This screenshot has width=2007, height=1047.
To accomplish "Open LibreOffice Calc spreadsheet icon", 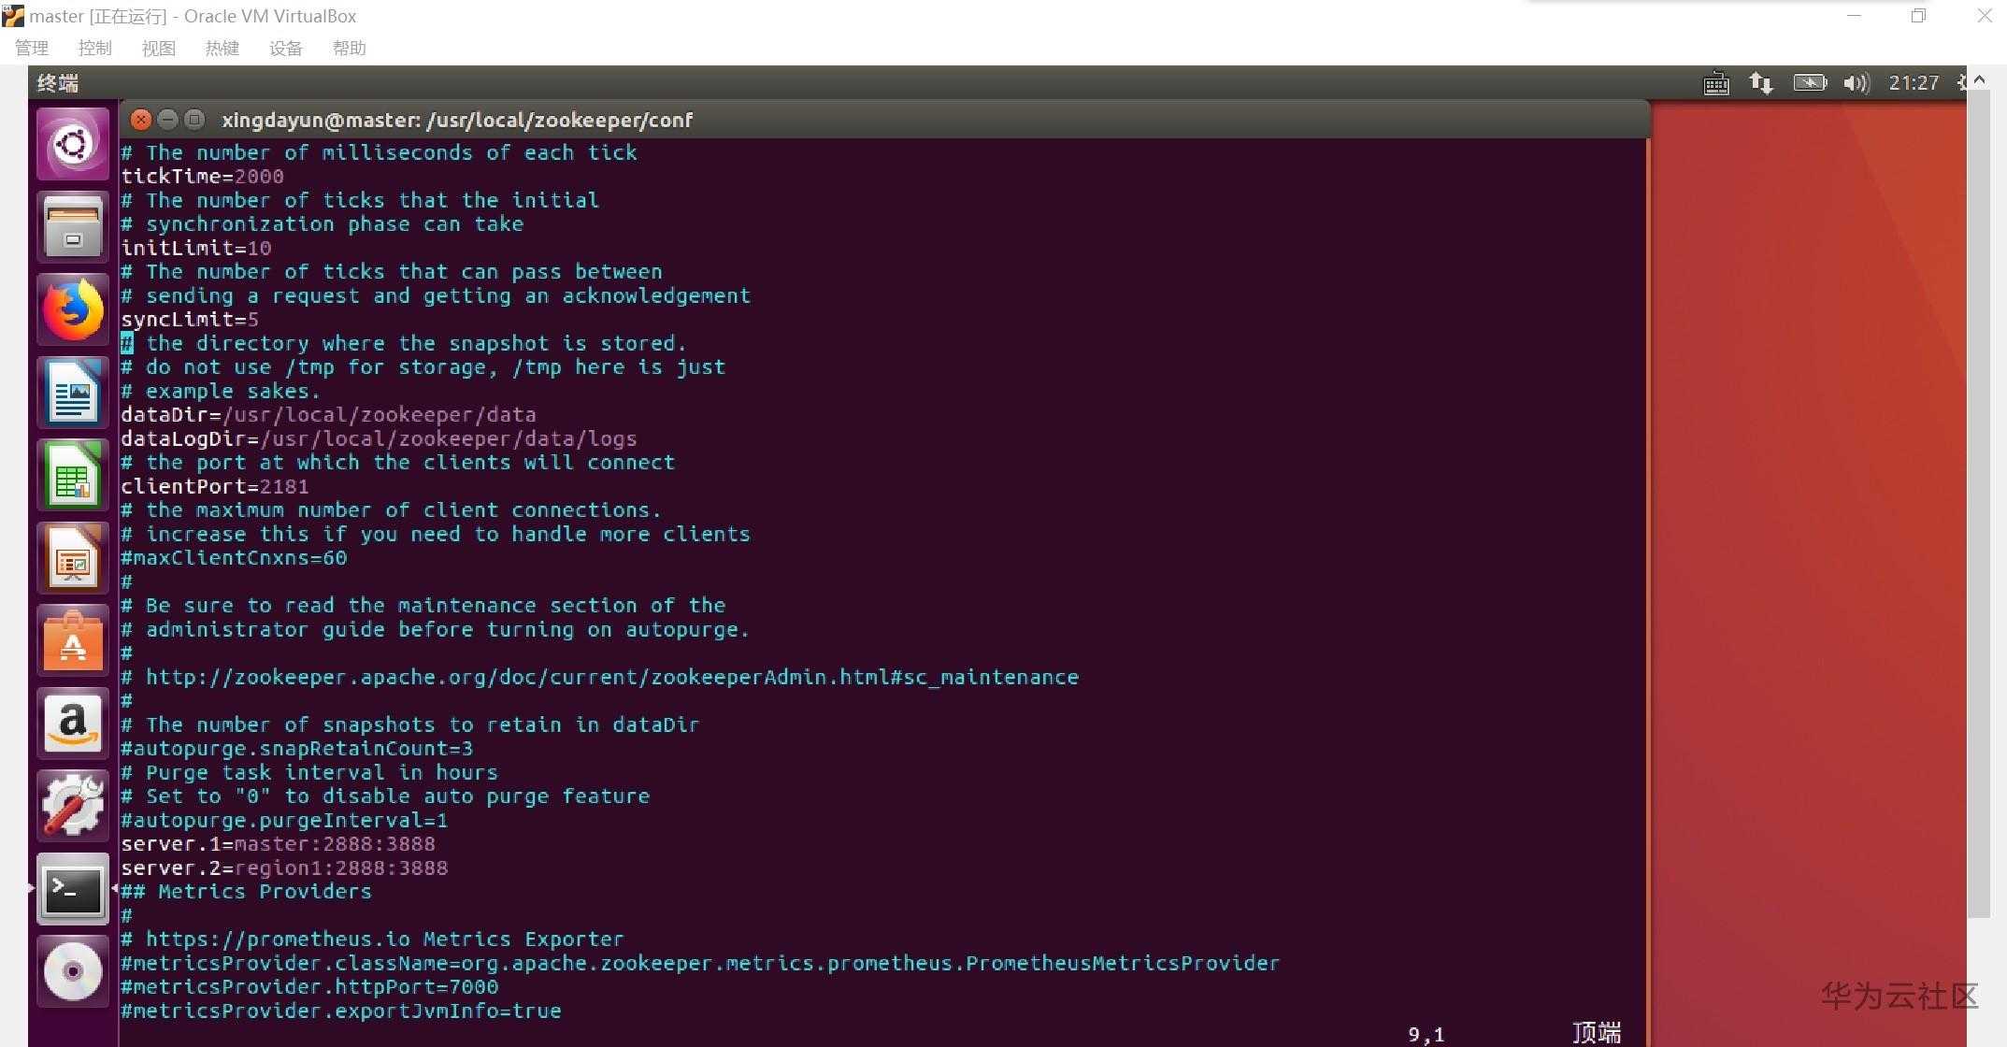I will pyautogui.click(x=73, y=476).
